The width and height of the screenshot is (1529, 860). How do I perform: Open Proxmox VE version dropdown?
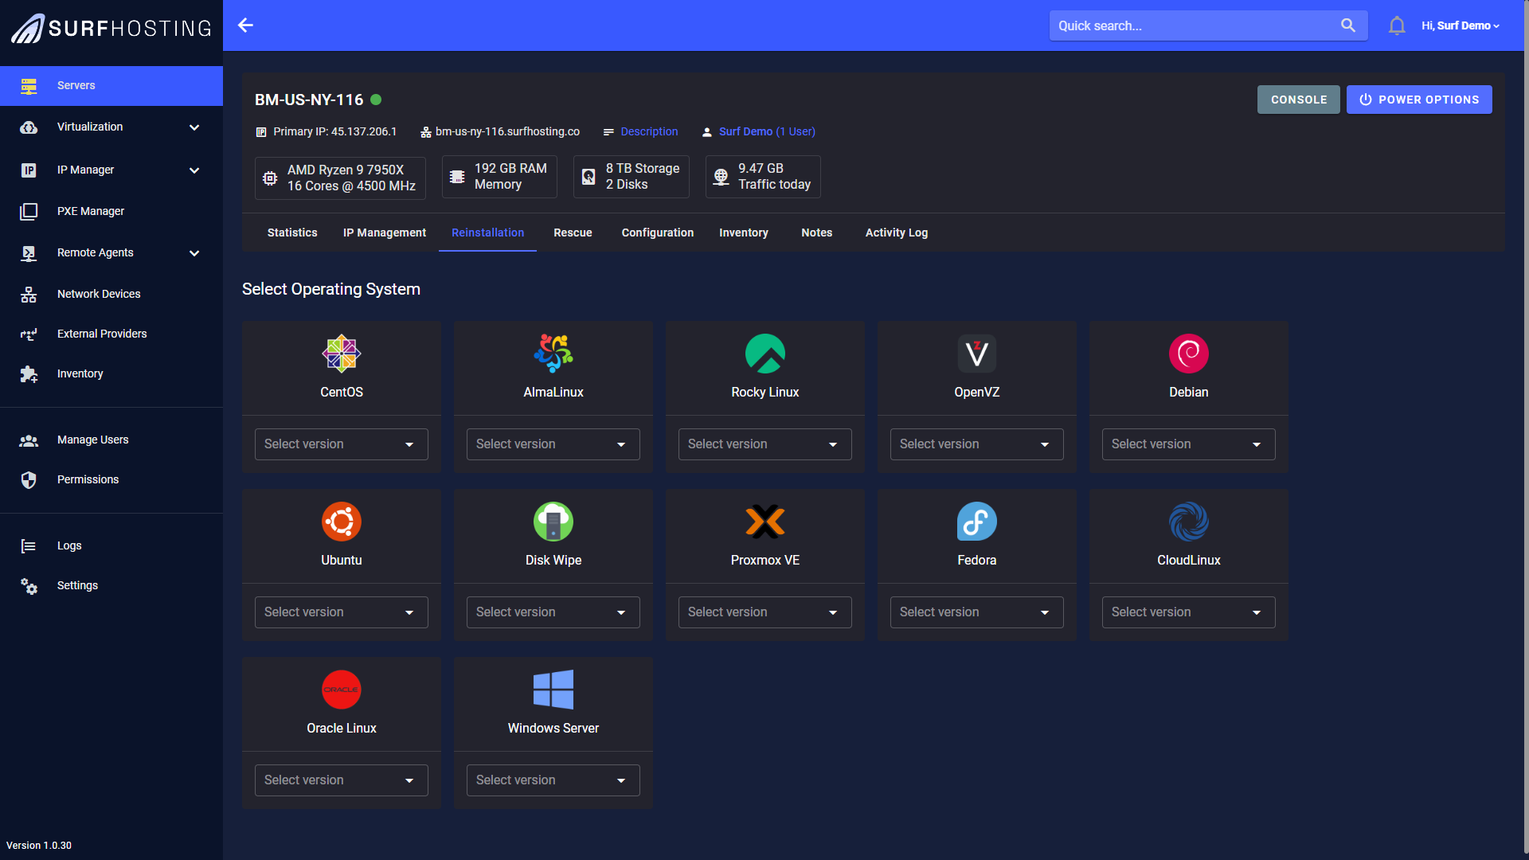click(x=765, y=612)
